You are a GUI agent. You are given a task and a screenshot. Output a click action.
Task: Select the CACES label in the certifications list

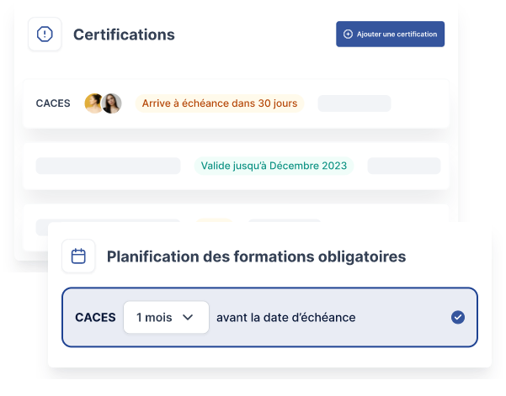53,103
